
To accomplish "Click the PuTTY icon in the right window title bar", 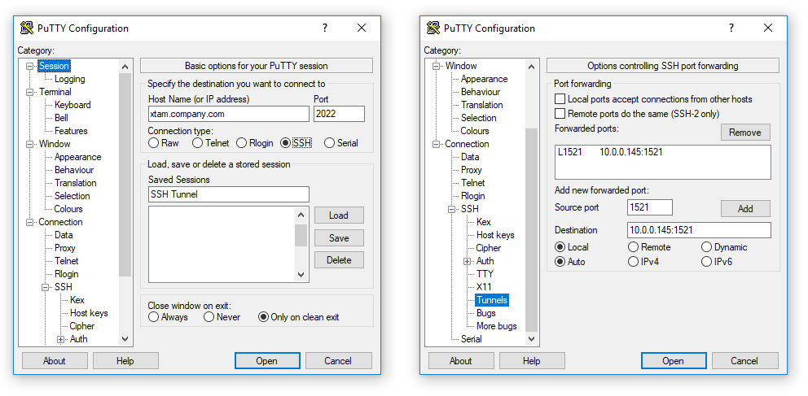I will point(433,28).
